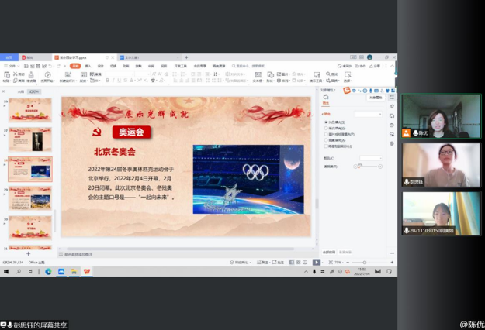Open Windows Start menu
485x330 pixels.
click(6, 272)
